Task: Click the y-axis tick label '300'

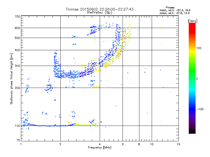Action: pos(17,66)
